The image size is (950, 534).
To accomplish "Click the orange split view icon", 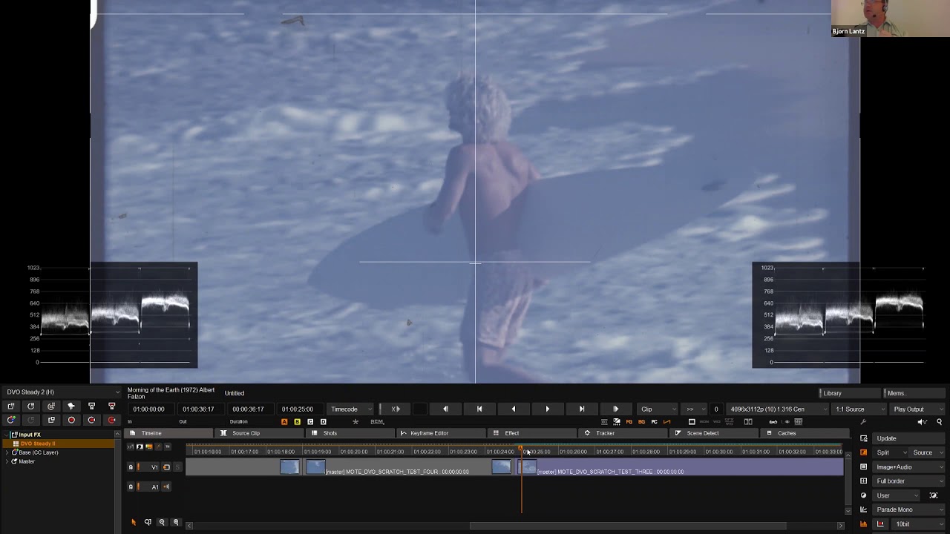I will 863,452.
